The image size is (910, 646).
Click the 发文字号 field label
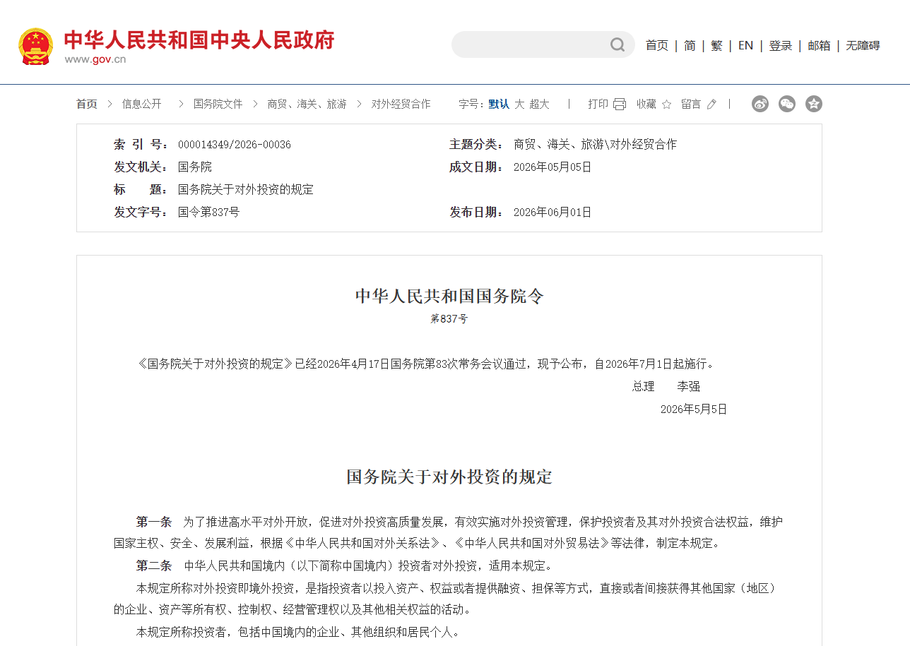tap(141, 213)
